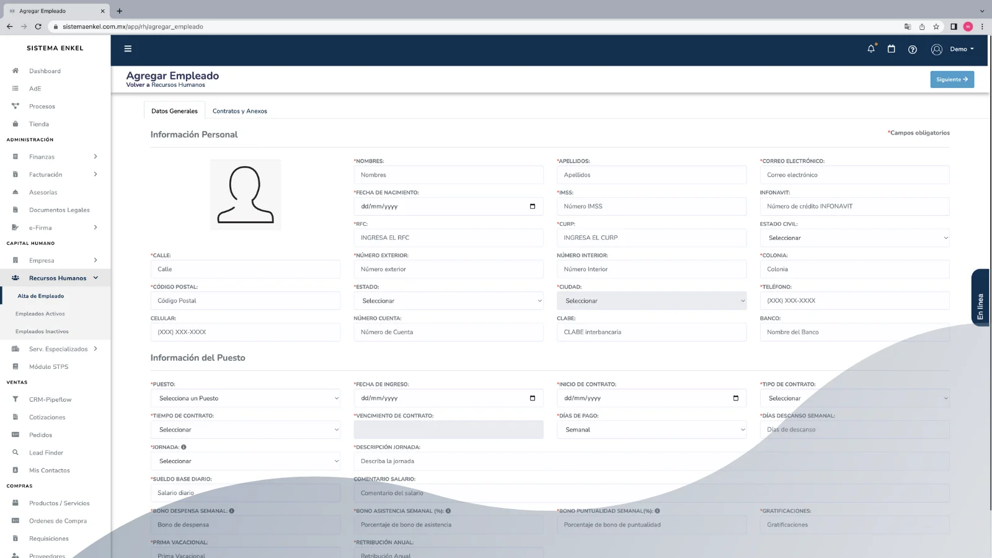Click the Nombres input field
Viewport: 992px width, 558px height.
pos(448,175)
